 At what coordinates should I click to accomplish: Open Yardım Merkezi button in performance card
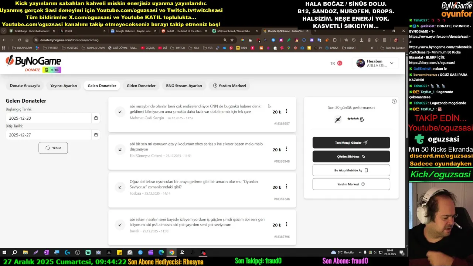[351, 184]
